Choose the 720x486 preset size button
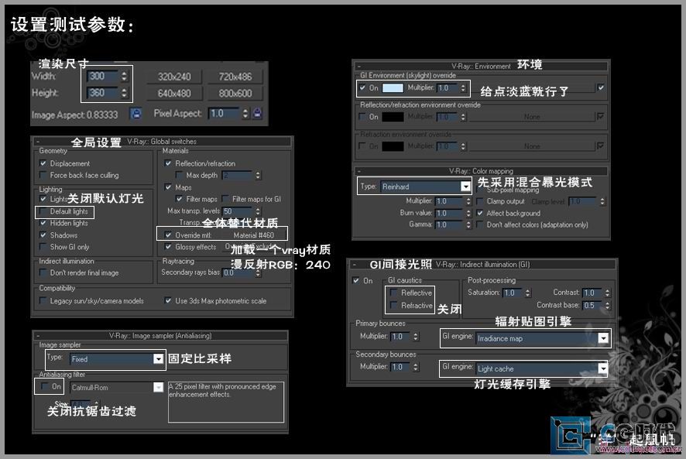Screen dimensions: 686x459 (235, 77)
